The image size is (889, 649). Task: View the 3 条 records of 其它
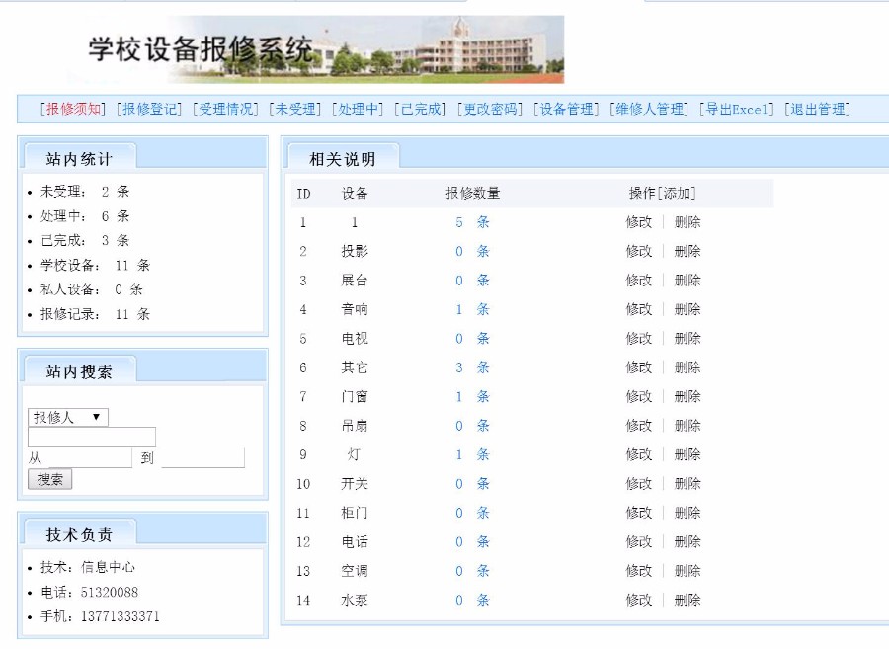472,366
